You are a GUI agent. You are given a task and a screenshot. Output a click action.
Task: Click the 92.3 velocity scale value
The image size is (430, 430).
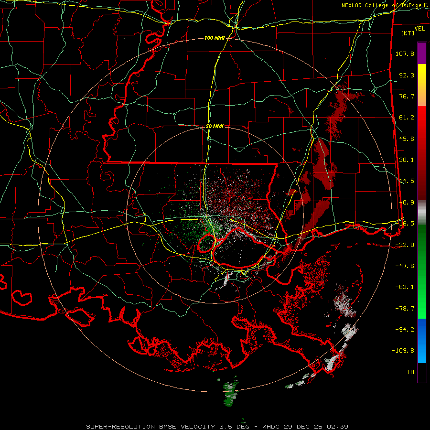pyautogui.click(x=407, y=75)
